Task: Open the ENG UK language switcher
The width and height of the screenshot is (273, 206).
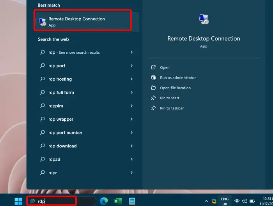Action: coord(225,201)
